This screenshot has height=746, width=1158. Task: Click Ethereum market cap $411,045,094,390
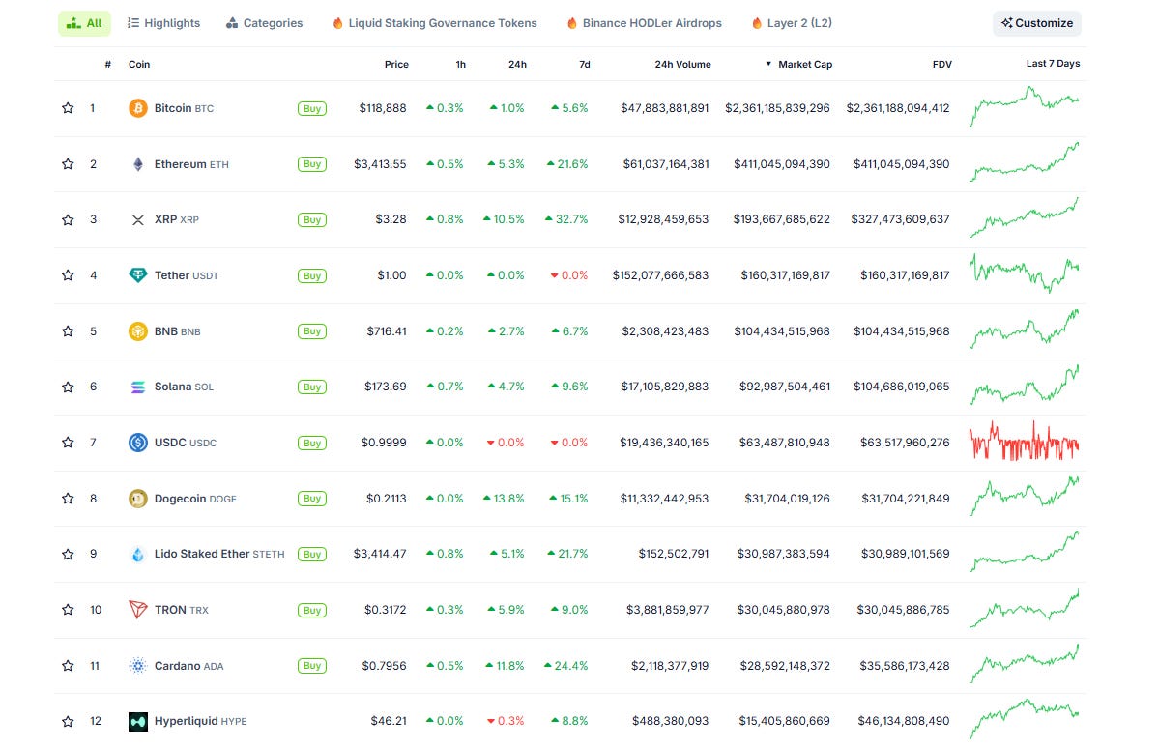(x=781, y=164)
